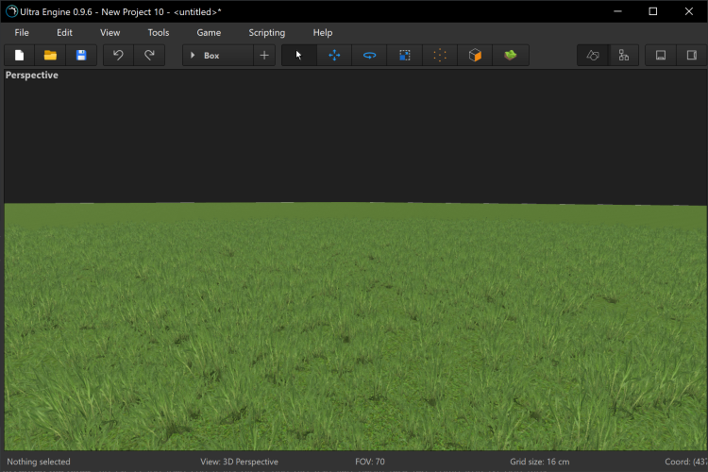Undo the last action

pyautogui.click(x=118, y=55)
